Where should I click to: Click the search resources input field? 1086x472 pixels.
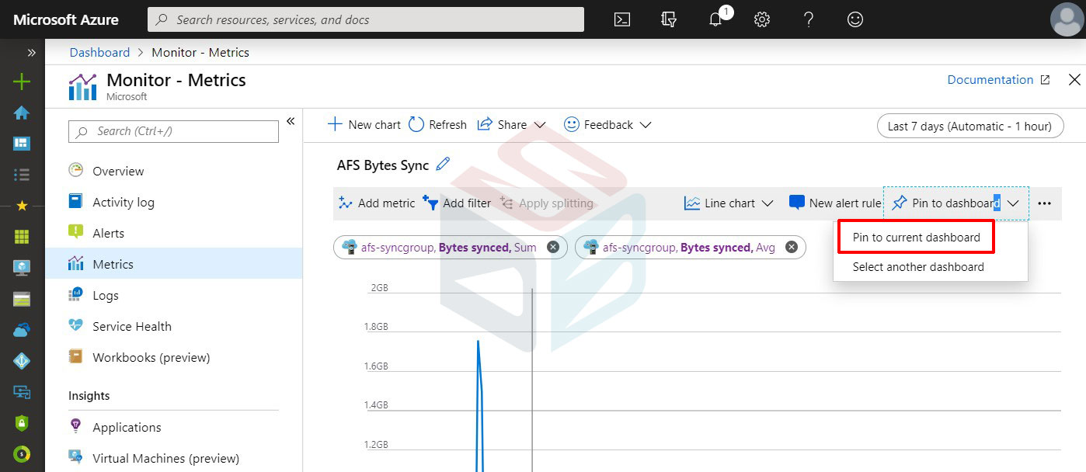(x=365, y=19)
